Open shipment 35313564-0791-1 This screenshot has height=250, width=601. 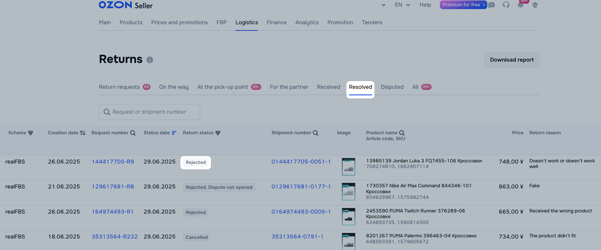pyautogui.click(x=297, y=236)
